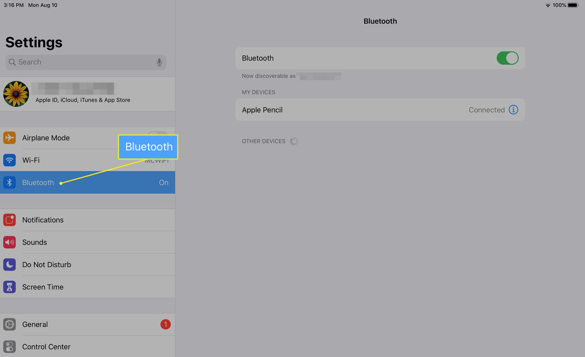Image resolution: width=585 pixels, height=357 pixels.
Task: Tap the Notifications red icon
Action: tap(9, 220)
